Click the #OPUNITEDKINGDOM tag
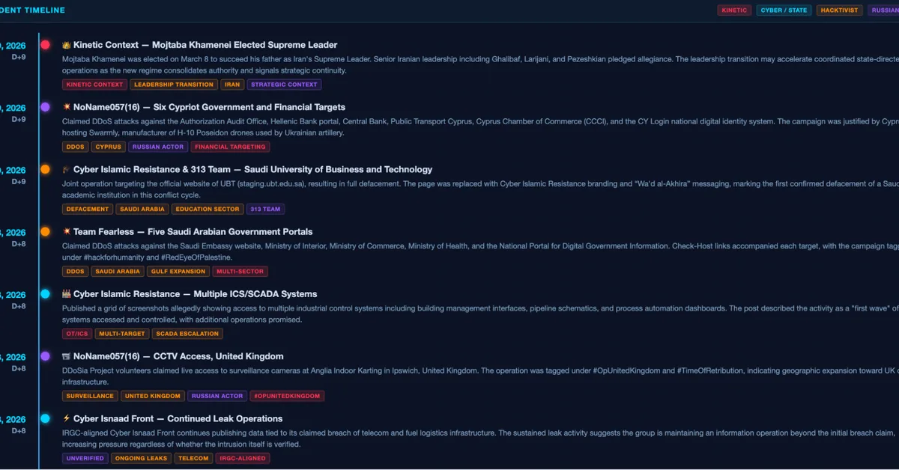The image size is (899, 470). pos(286,396)
